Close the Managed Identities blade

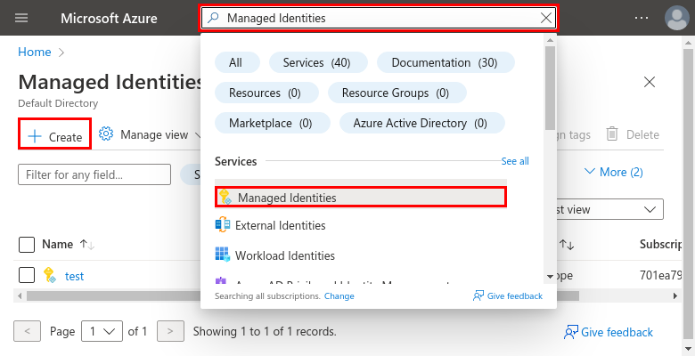[x=650, y=82]
